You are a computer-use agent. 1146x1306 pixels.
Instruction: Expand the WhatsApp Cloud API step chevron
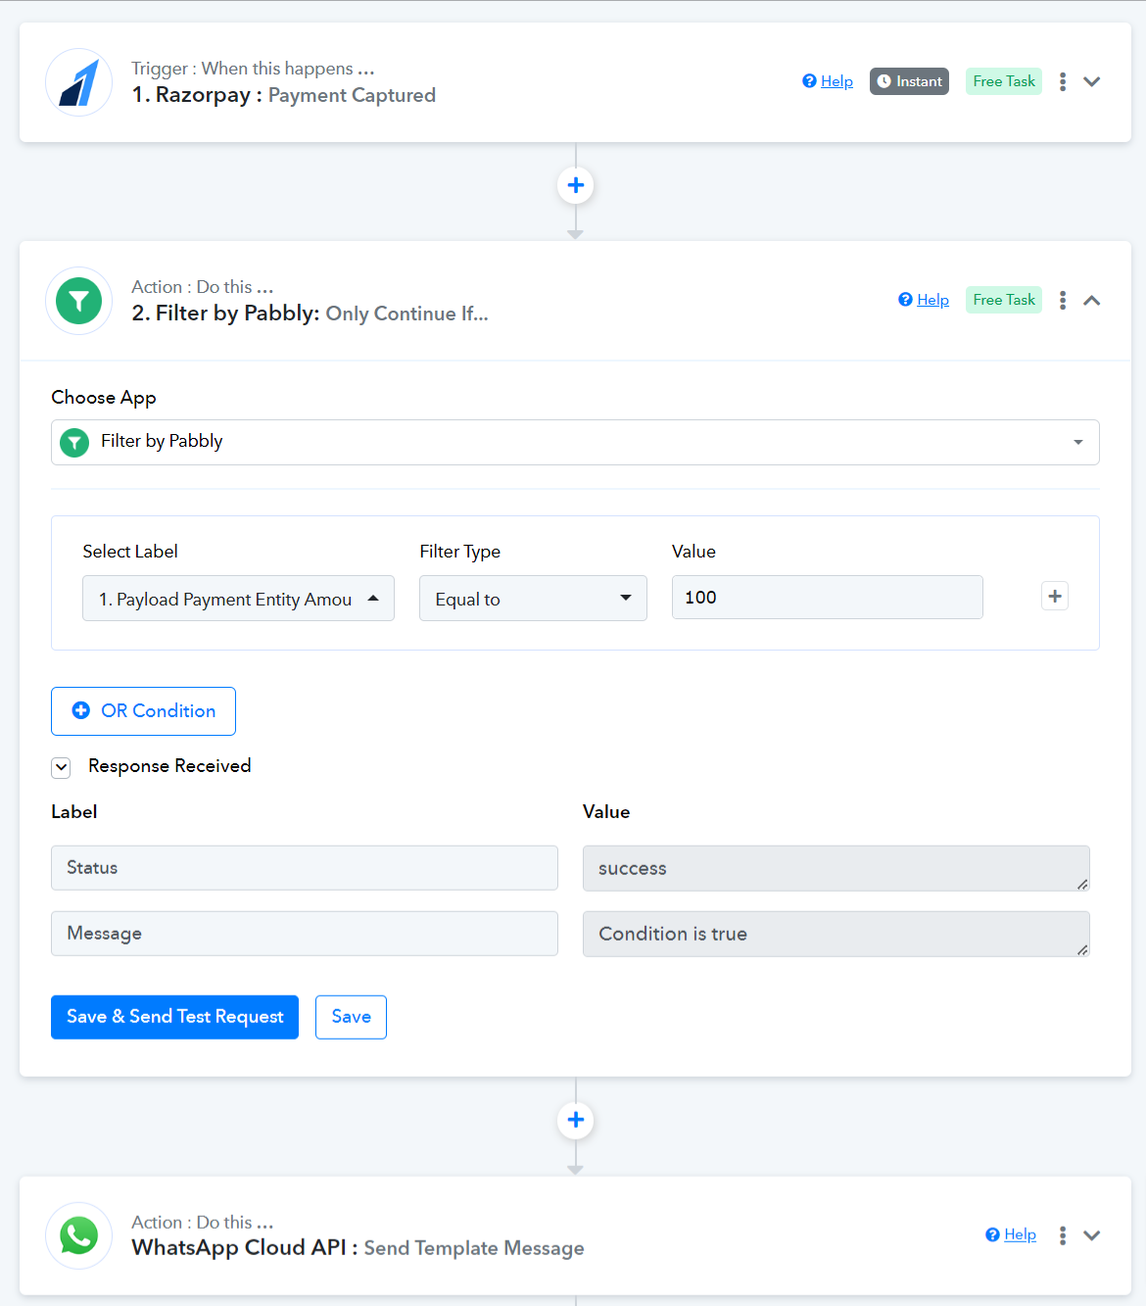1092,1235
